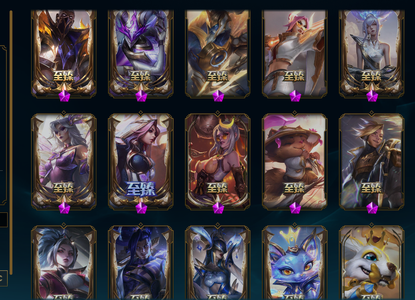Select the white fluffy dog with gold crown card
The width and height of the screenshot is (415, 300).
click(371, 263)
